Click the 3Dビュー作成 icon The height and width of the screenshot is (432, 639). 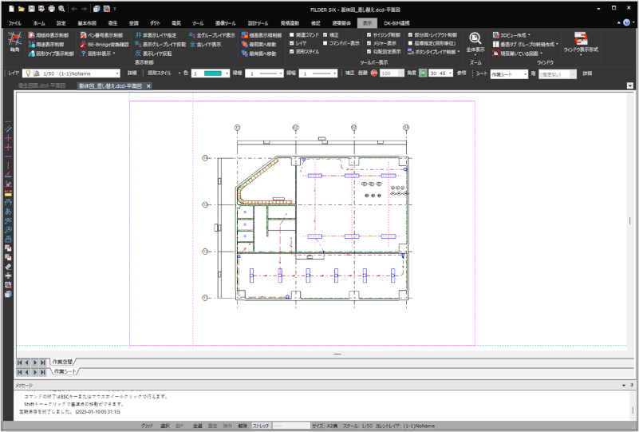tap(495, 36)
